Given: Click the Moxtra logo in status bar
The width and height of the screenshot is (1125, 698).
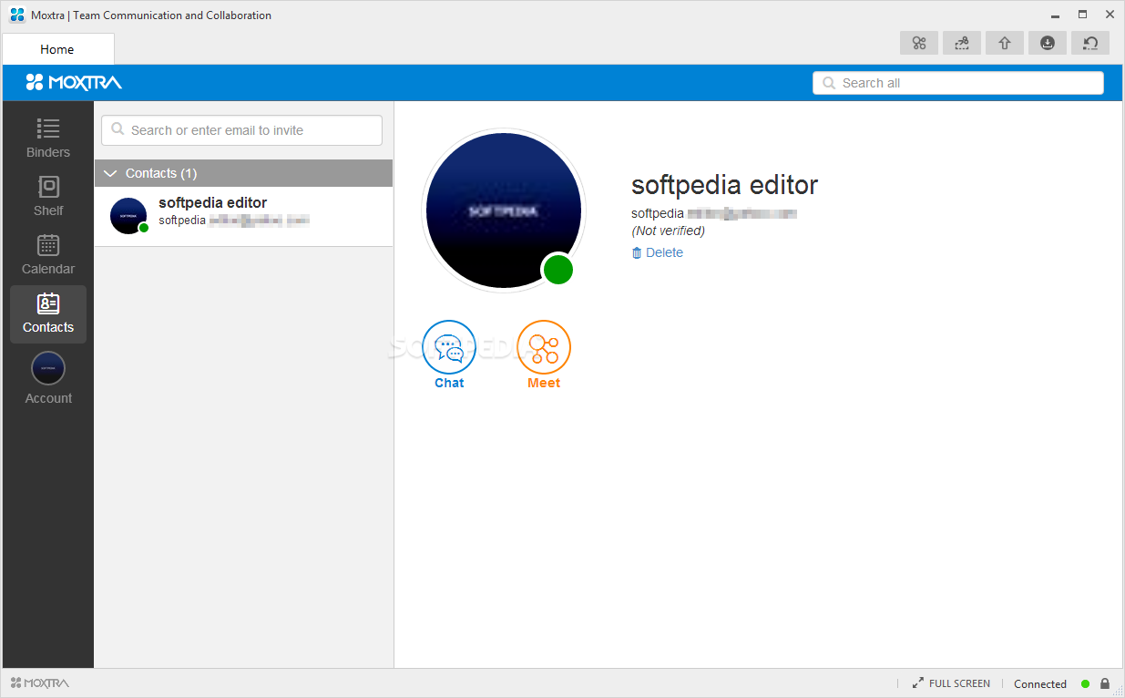Looking at the screenshot, I should pos(40,683).
